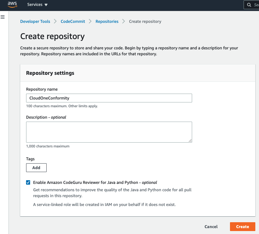
Task: Click the 'Repository settings' heading
Action: (x=50, y=73)
